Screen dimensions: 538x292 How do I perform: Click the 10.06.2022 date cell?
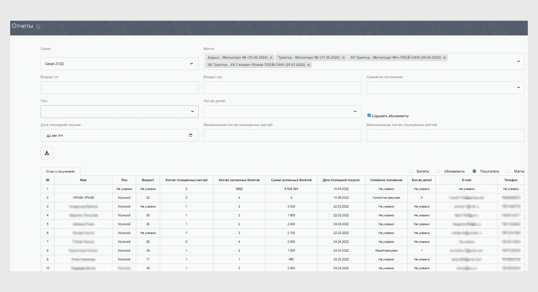click(341, 198)
